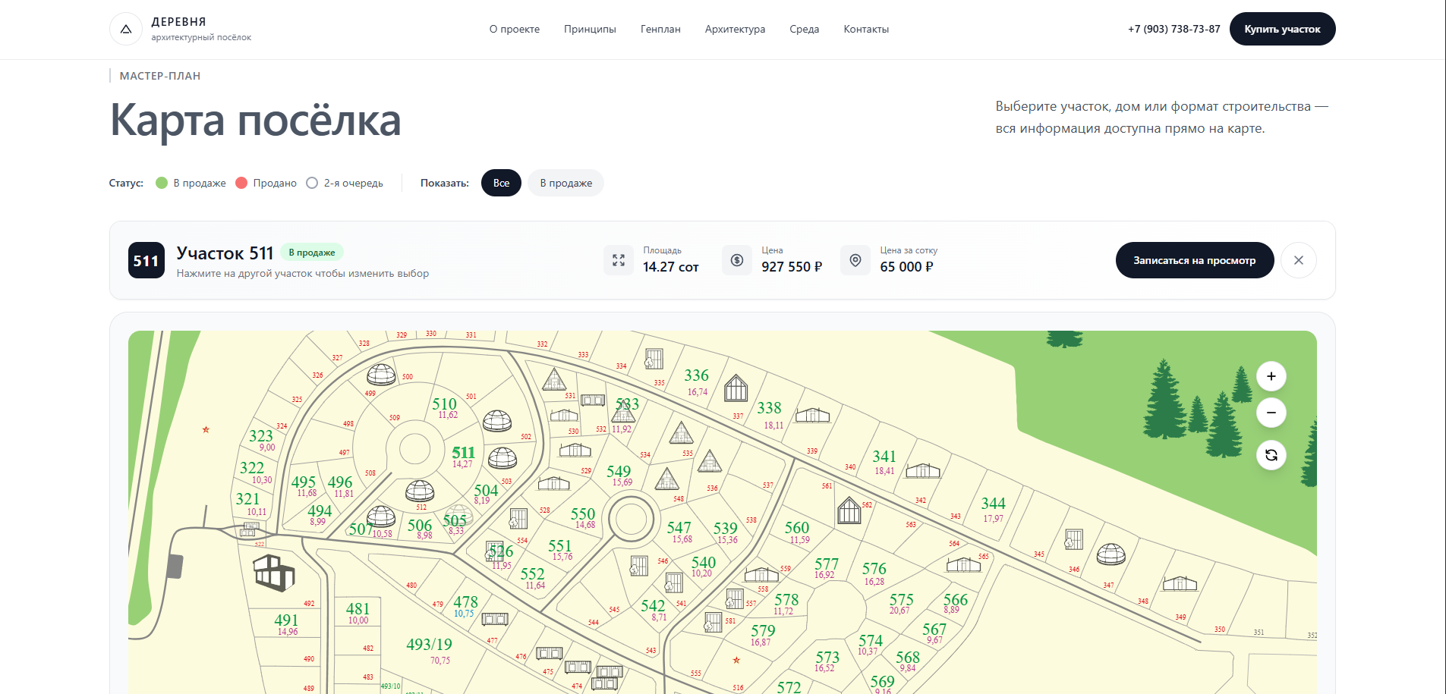The width and height of the screenshot is (1446, 694).
Task: Click the location pin icon beside Цена за сотку
Action: click(x=855, y=260)
